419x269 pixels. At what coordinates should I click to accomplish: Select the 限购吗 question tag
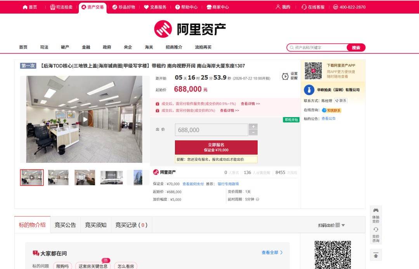pyautogui.click(x=62, y=266)
